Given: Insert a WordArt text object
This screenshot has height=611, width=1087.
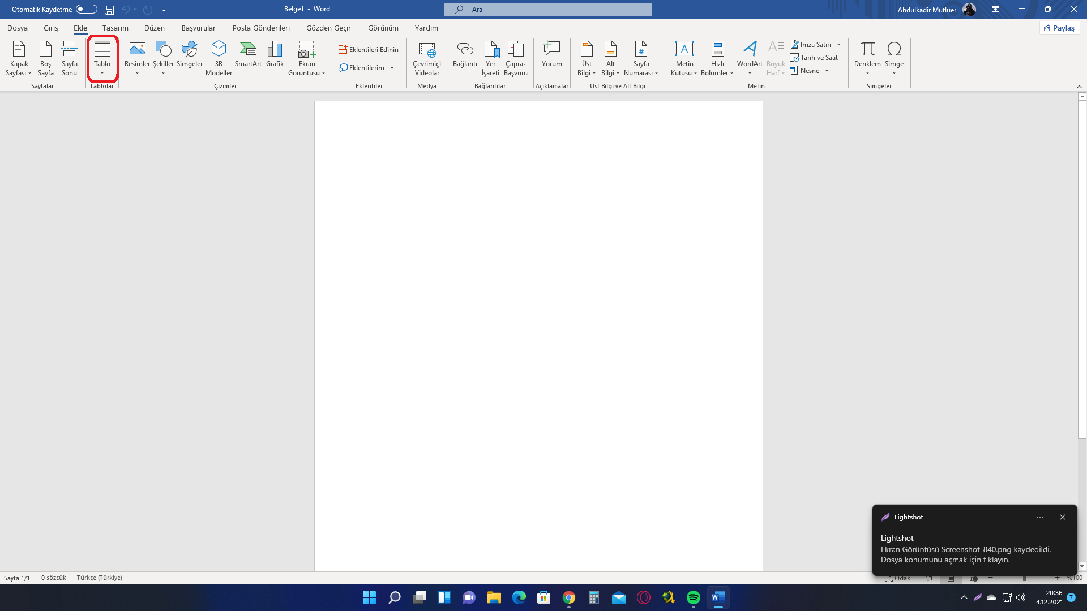Looking at the screenshot, I should 750,54.
